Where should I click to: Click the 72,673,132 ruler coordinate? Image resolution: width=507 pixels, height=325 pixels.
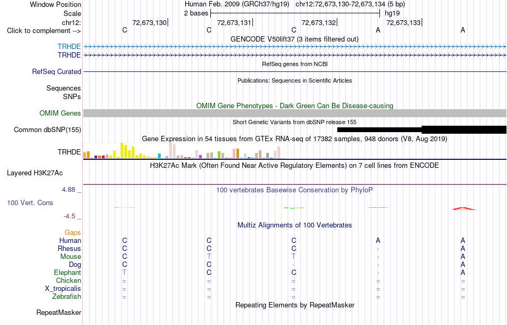(x=319, y=22)
